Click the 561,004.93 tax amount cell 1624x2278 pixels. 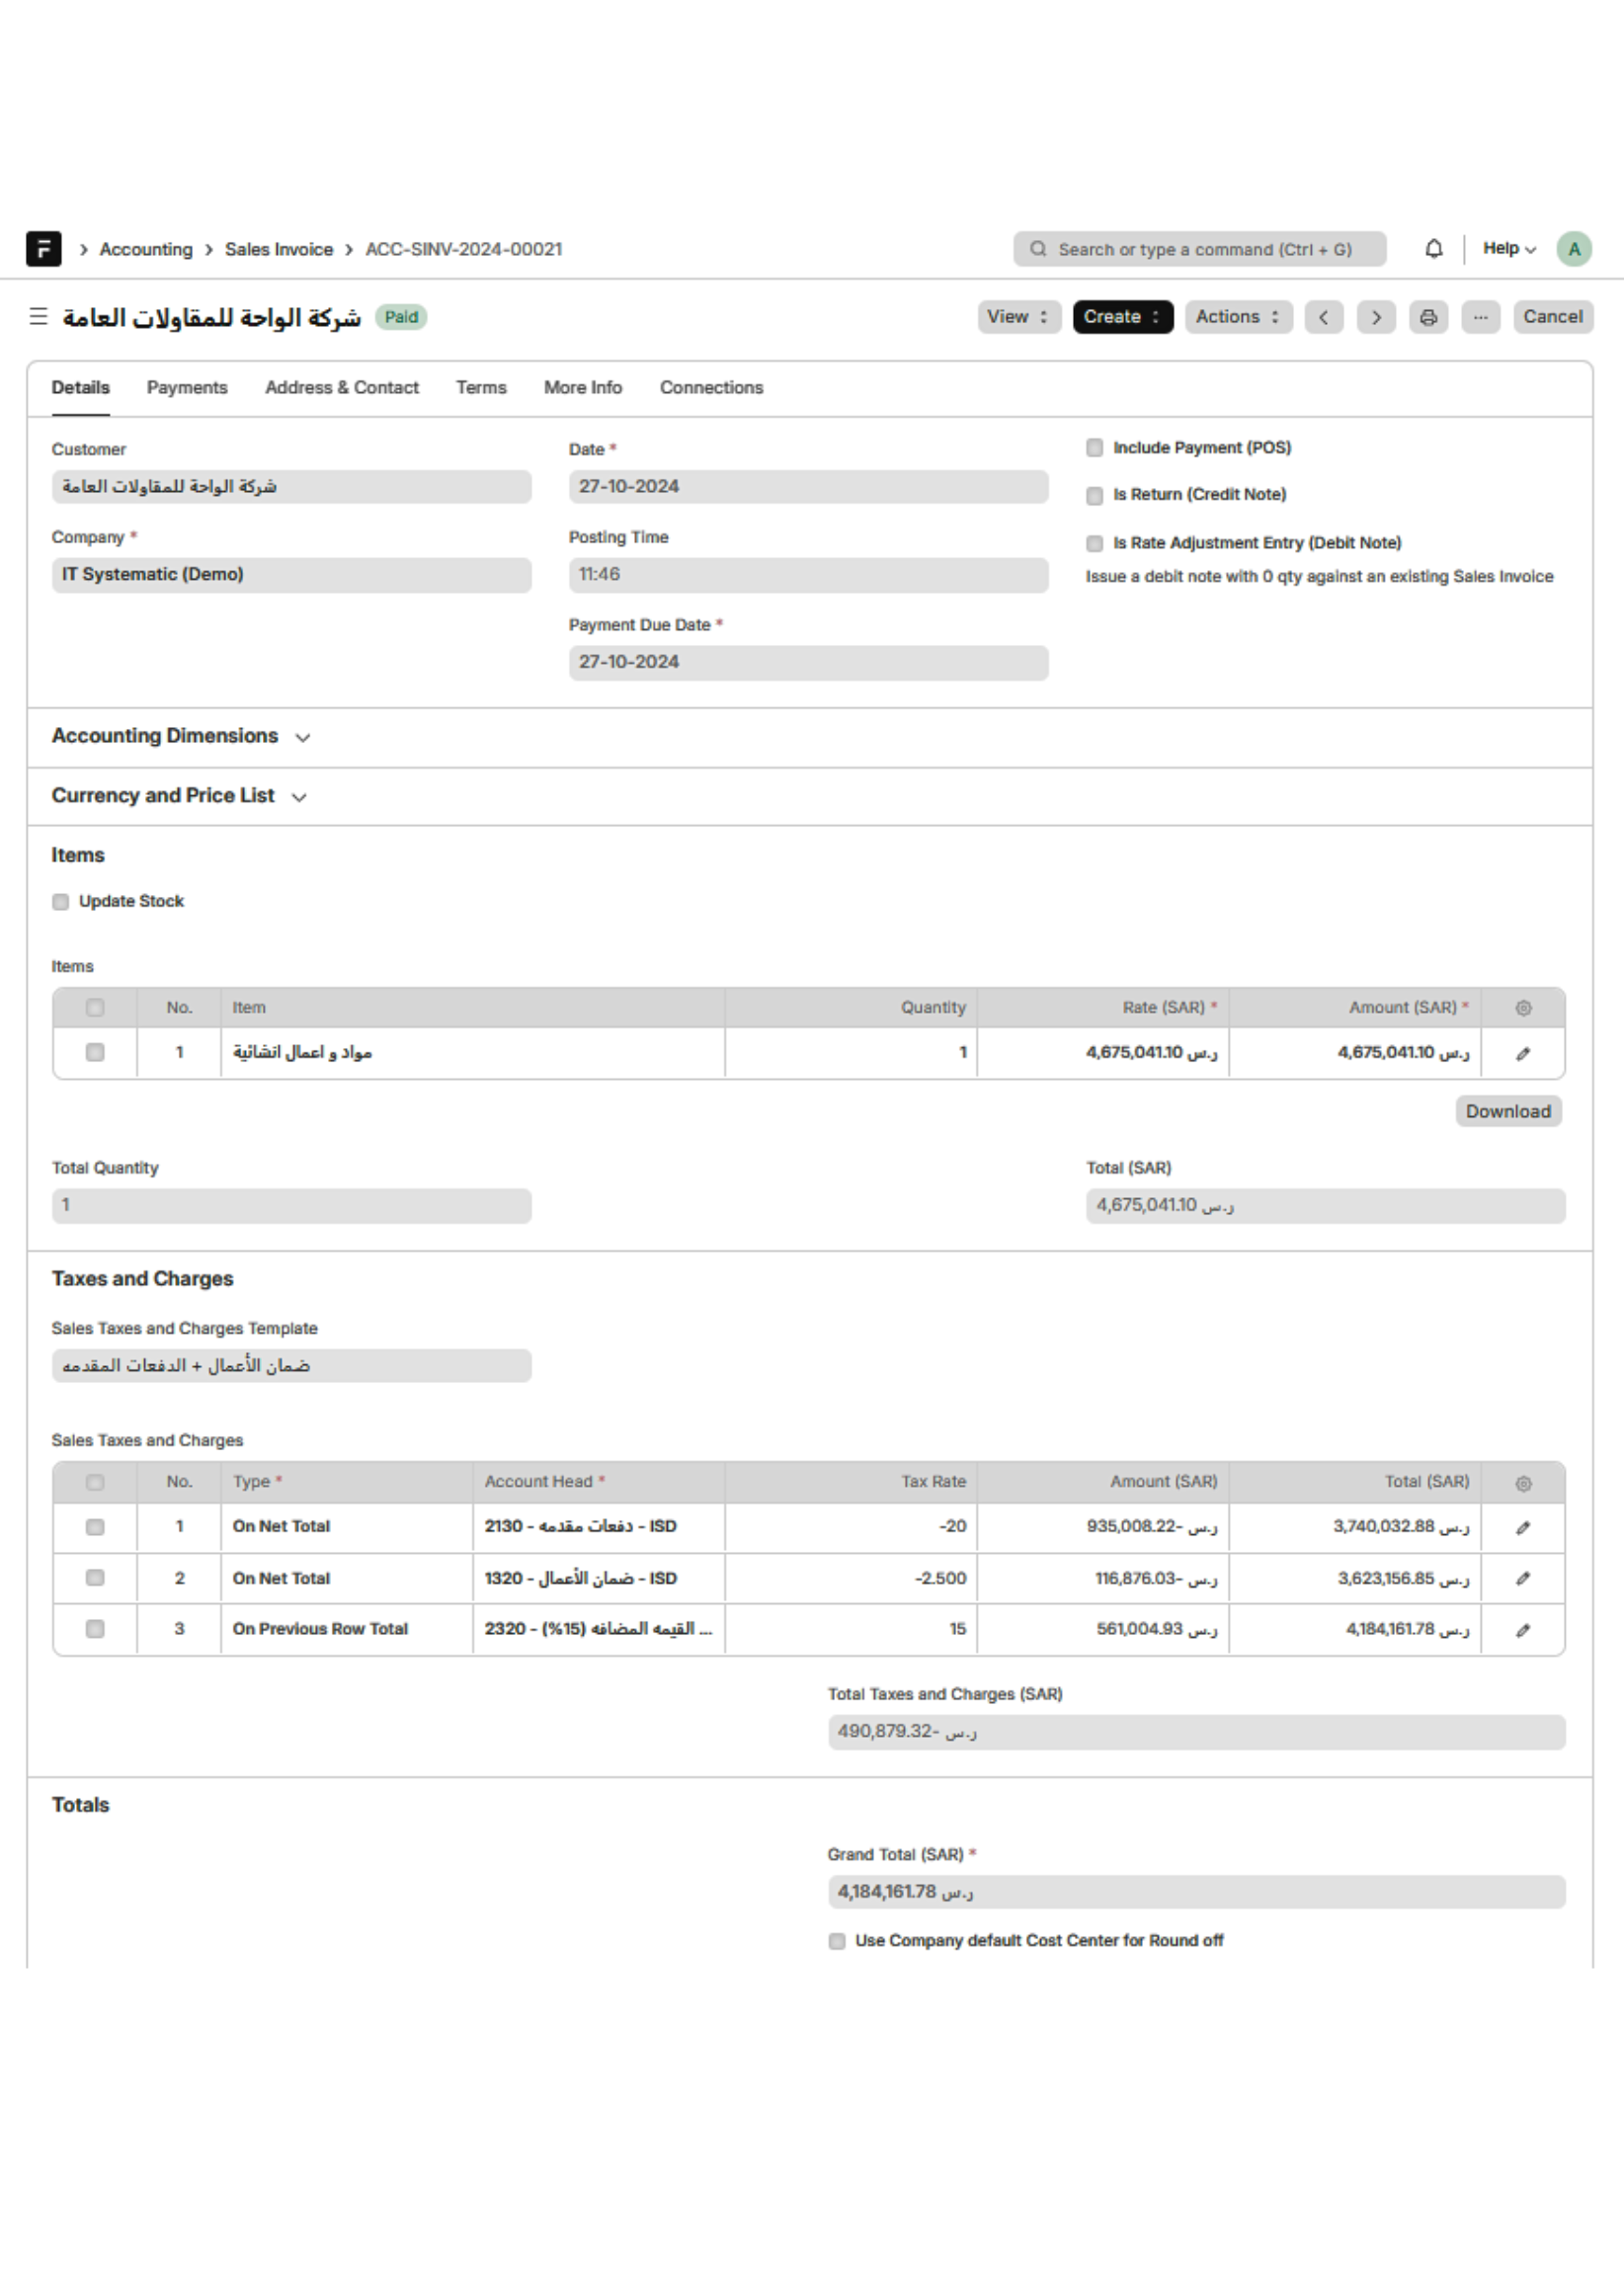pyautogui.click(x=1102, y=1629)
